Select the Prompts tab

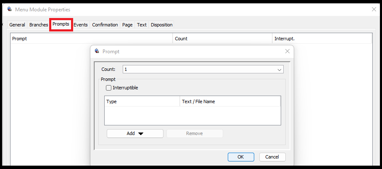click(61, 24)
